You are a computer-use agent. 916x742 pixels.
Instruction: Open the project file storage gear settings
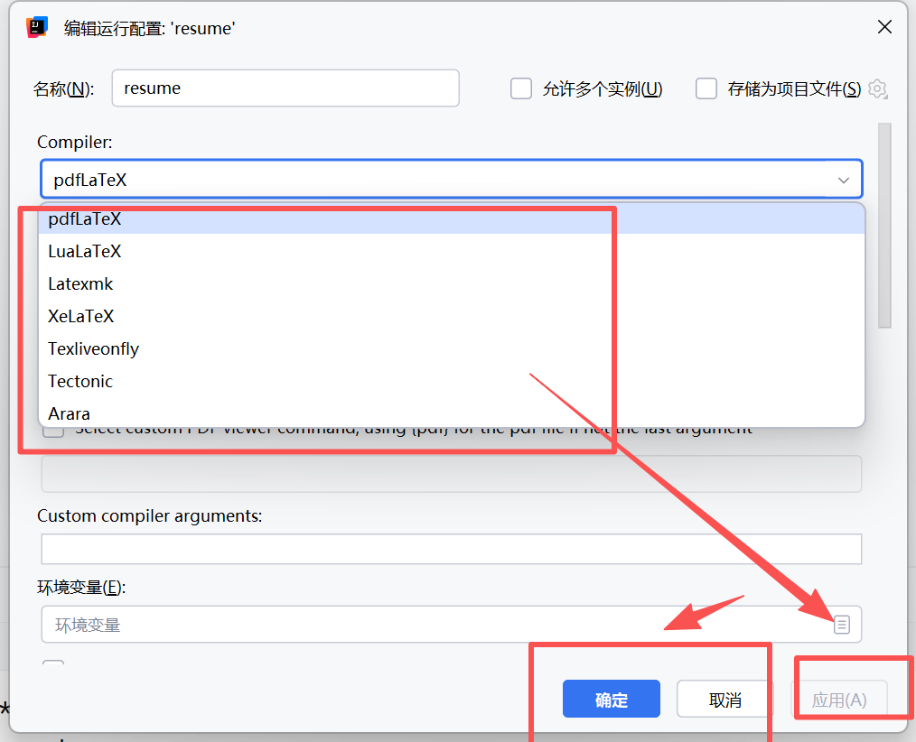[x=877, y=88]
